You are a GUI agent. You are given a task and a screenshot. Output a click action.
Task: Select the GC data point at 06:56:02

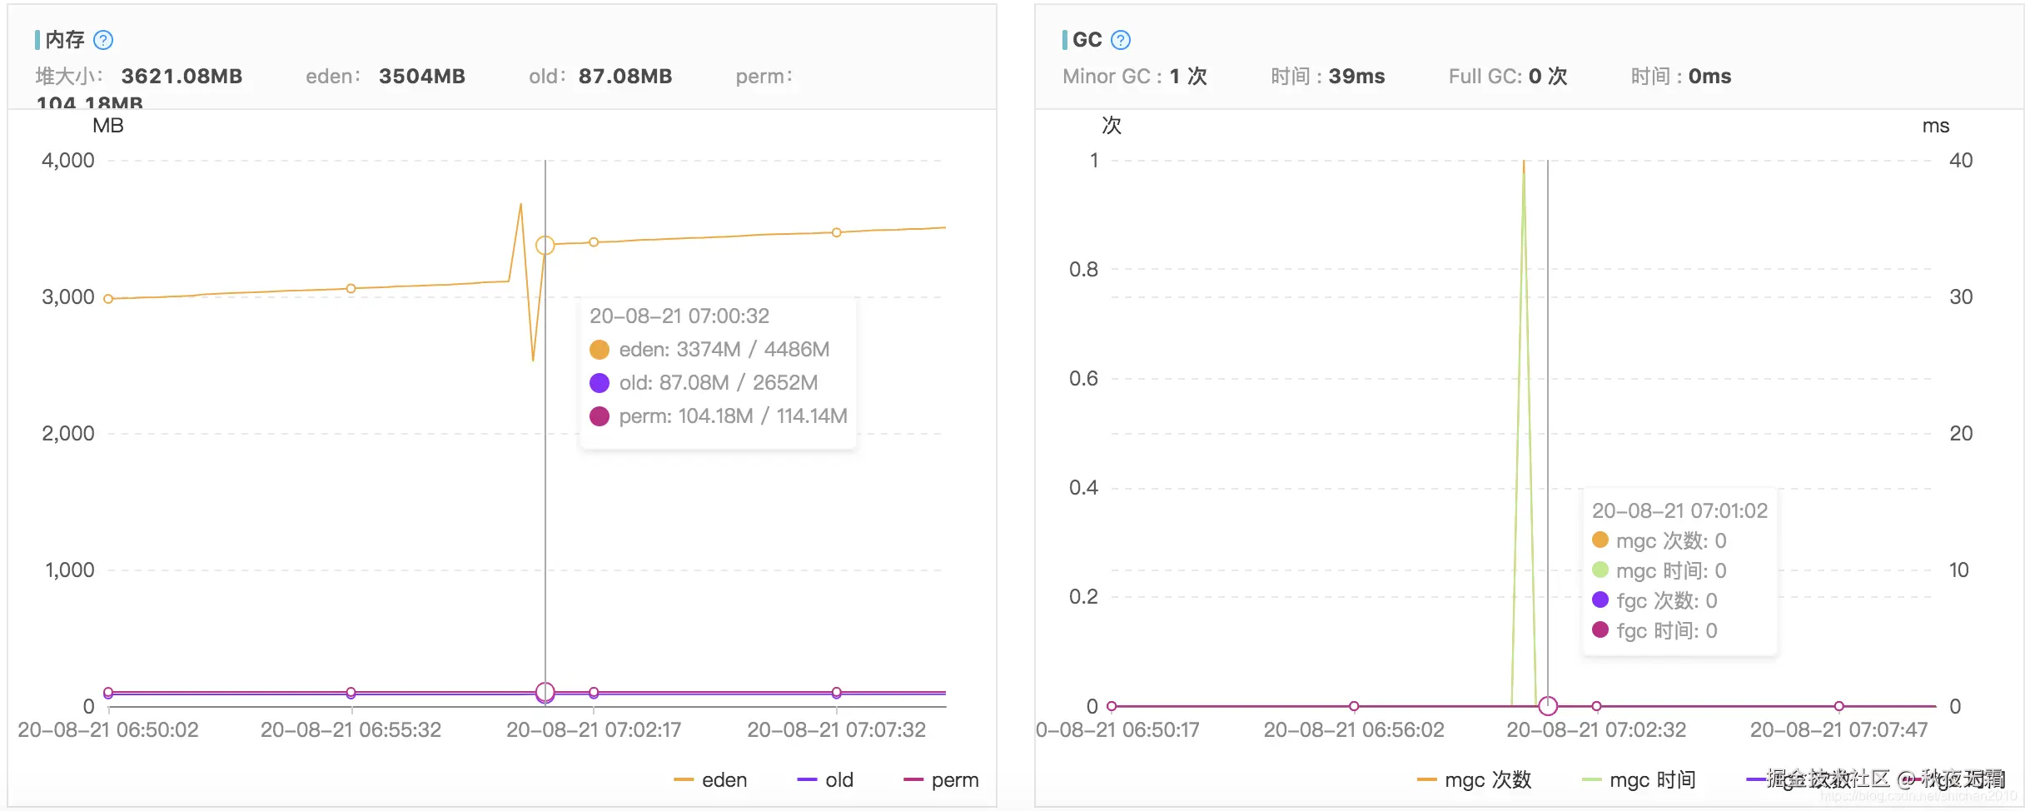[x=1354, y=706]
